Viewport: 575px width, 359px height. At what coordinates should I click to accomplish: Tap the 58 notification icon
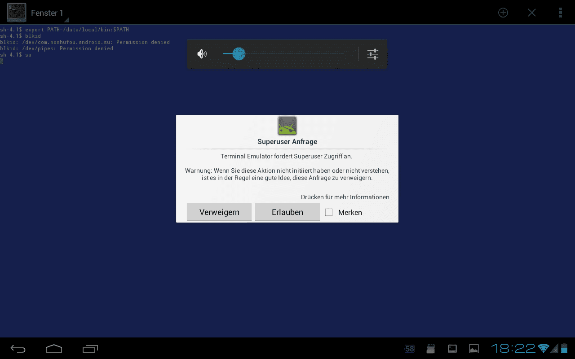coord(409,349)
